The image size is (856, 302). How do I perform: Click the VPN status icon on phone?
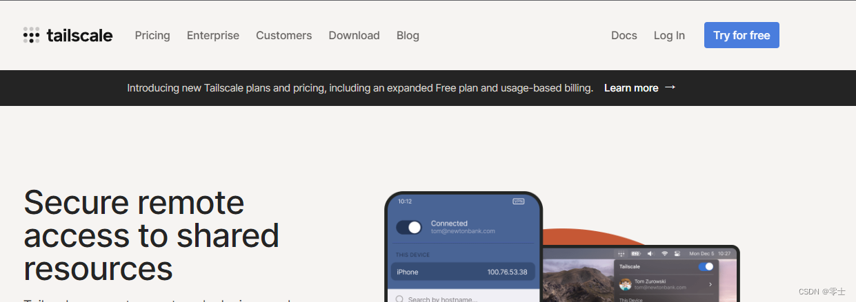[x=519, y=202]
